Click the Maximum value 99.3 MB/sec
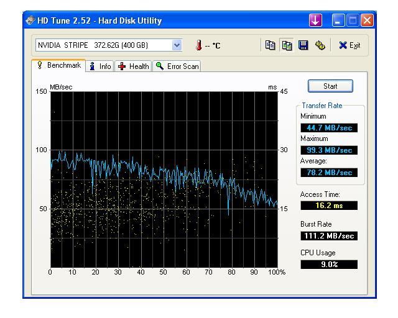Viewport: 398px width, 318px height. pyautogui.click(x=329, y=150)
